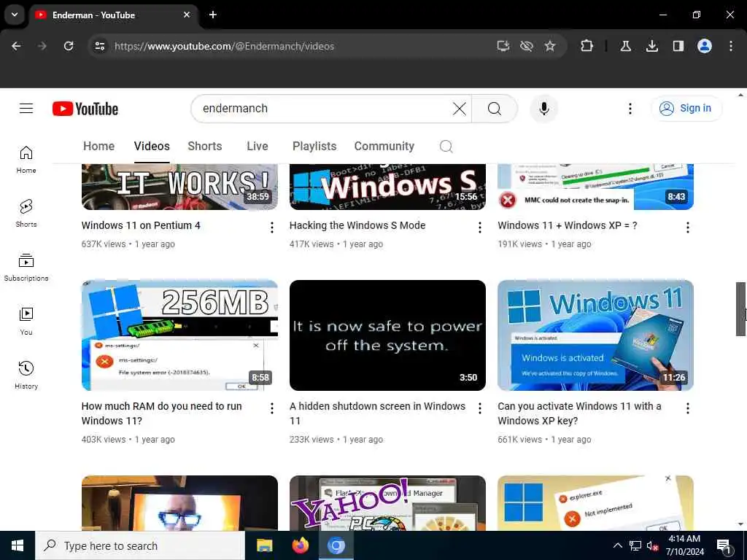Click the Sign in button
This screenshot has width=747, height=560.
686,109
